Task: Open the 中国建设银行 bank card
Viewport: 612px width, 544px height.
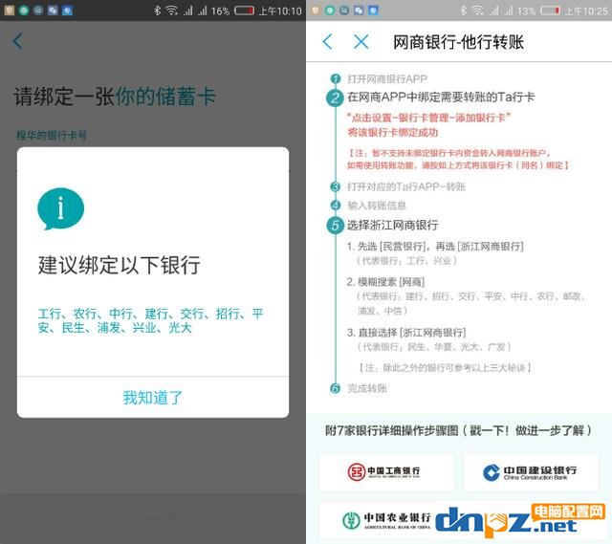Action: 531,471
